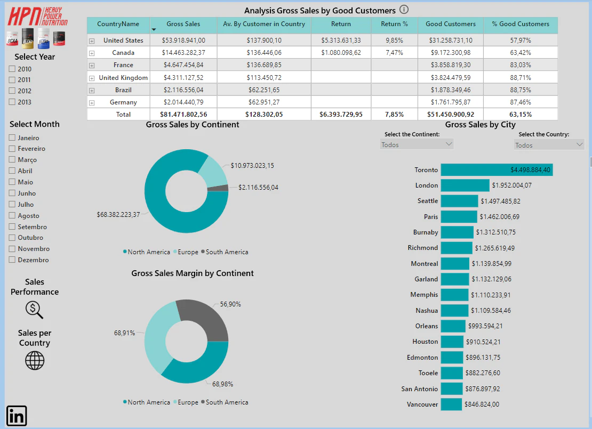Open the Select the Country dropdown
592x429 pixels.
(549, 145)
